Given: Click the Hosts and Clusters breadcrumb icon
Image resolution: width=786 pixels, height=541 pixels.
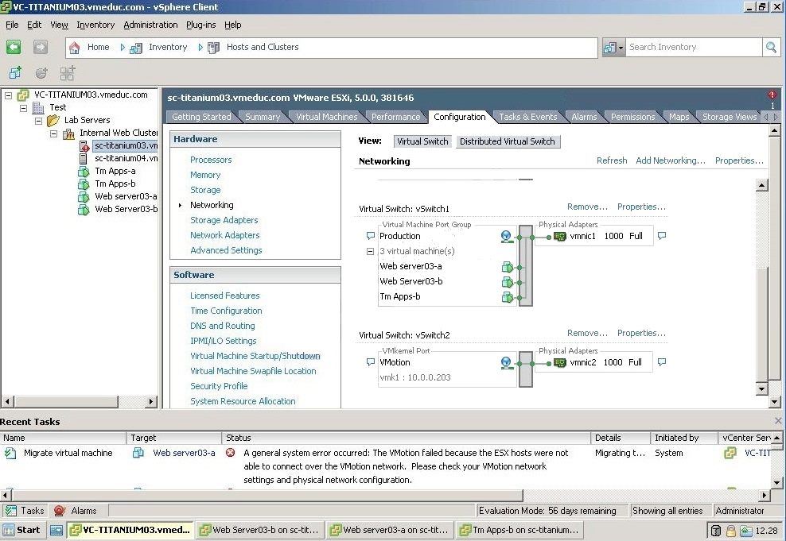Looking at the screenshot, I should (213, 48).
